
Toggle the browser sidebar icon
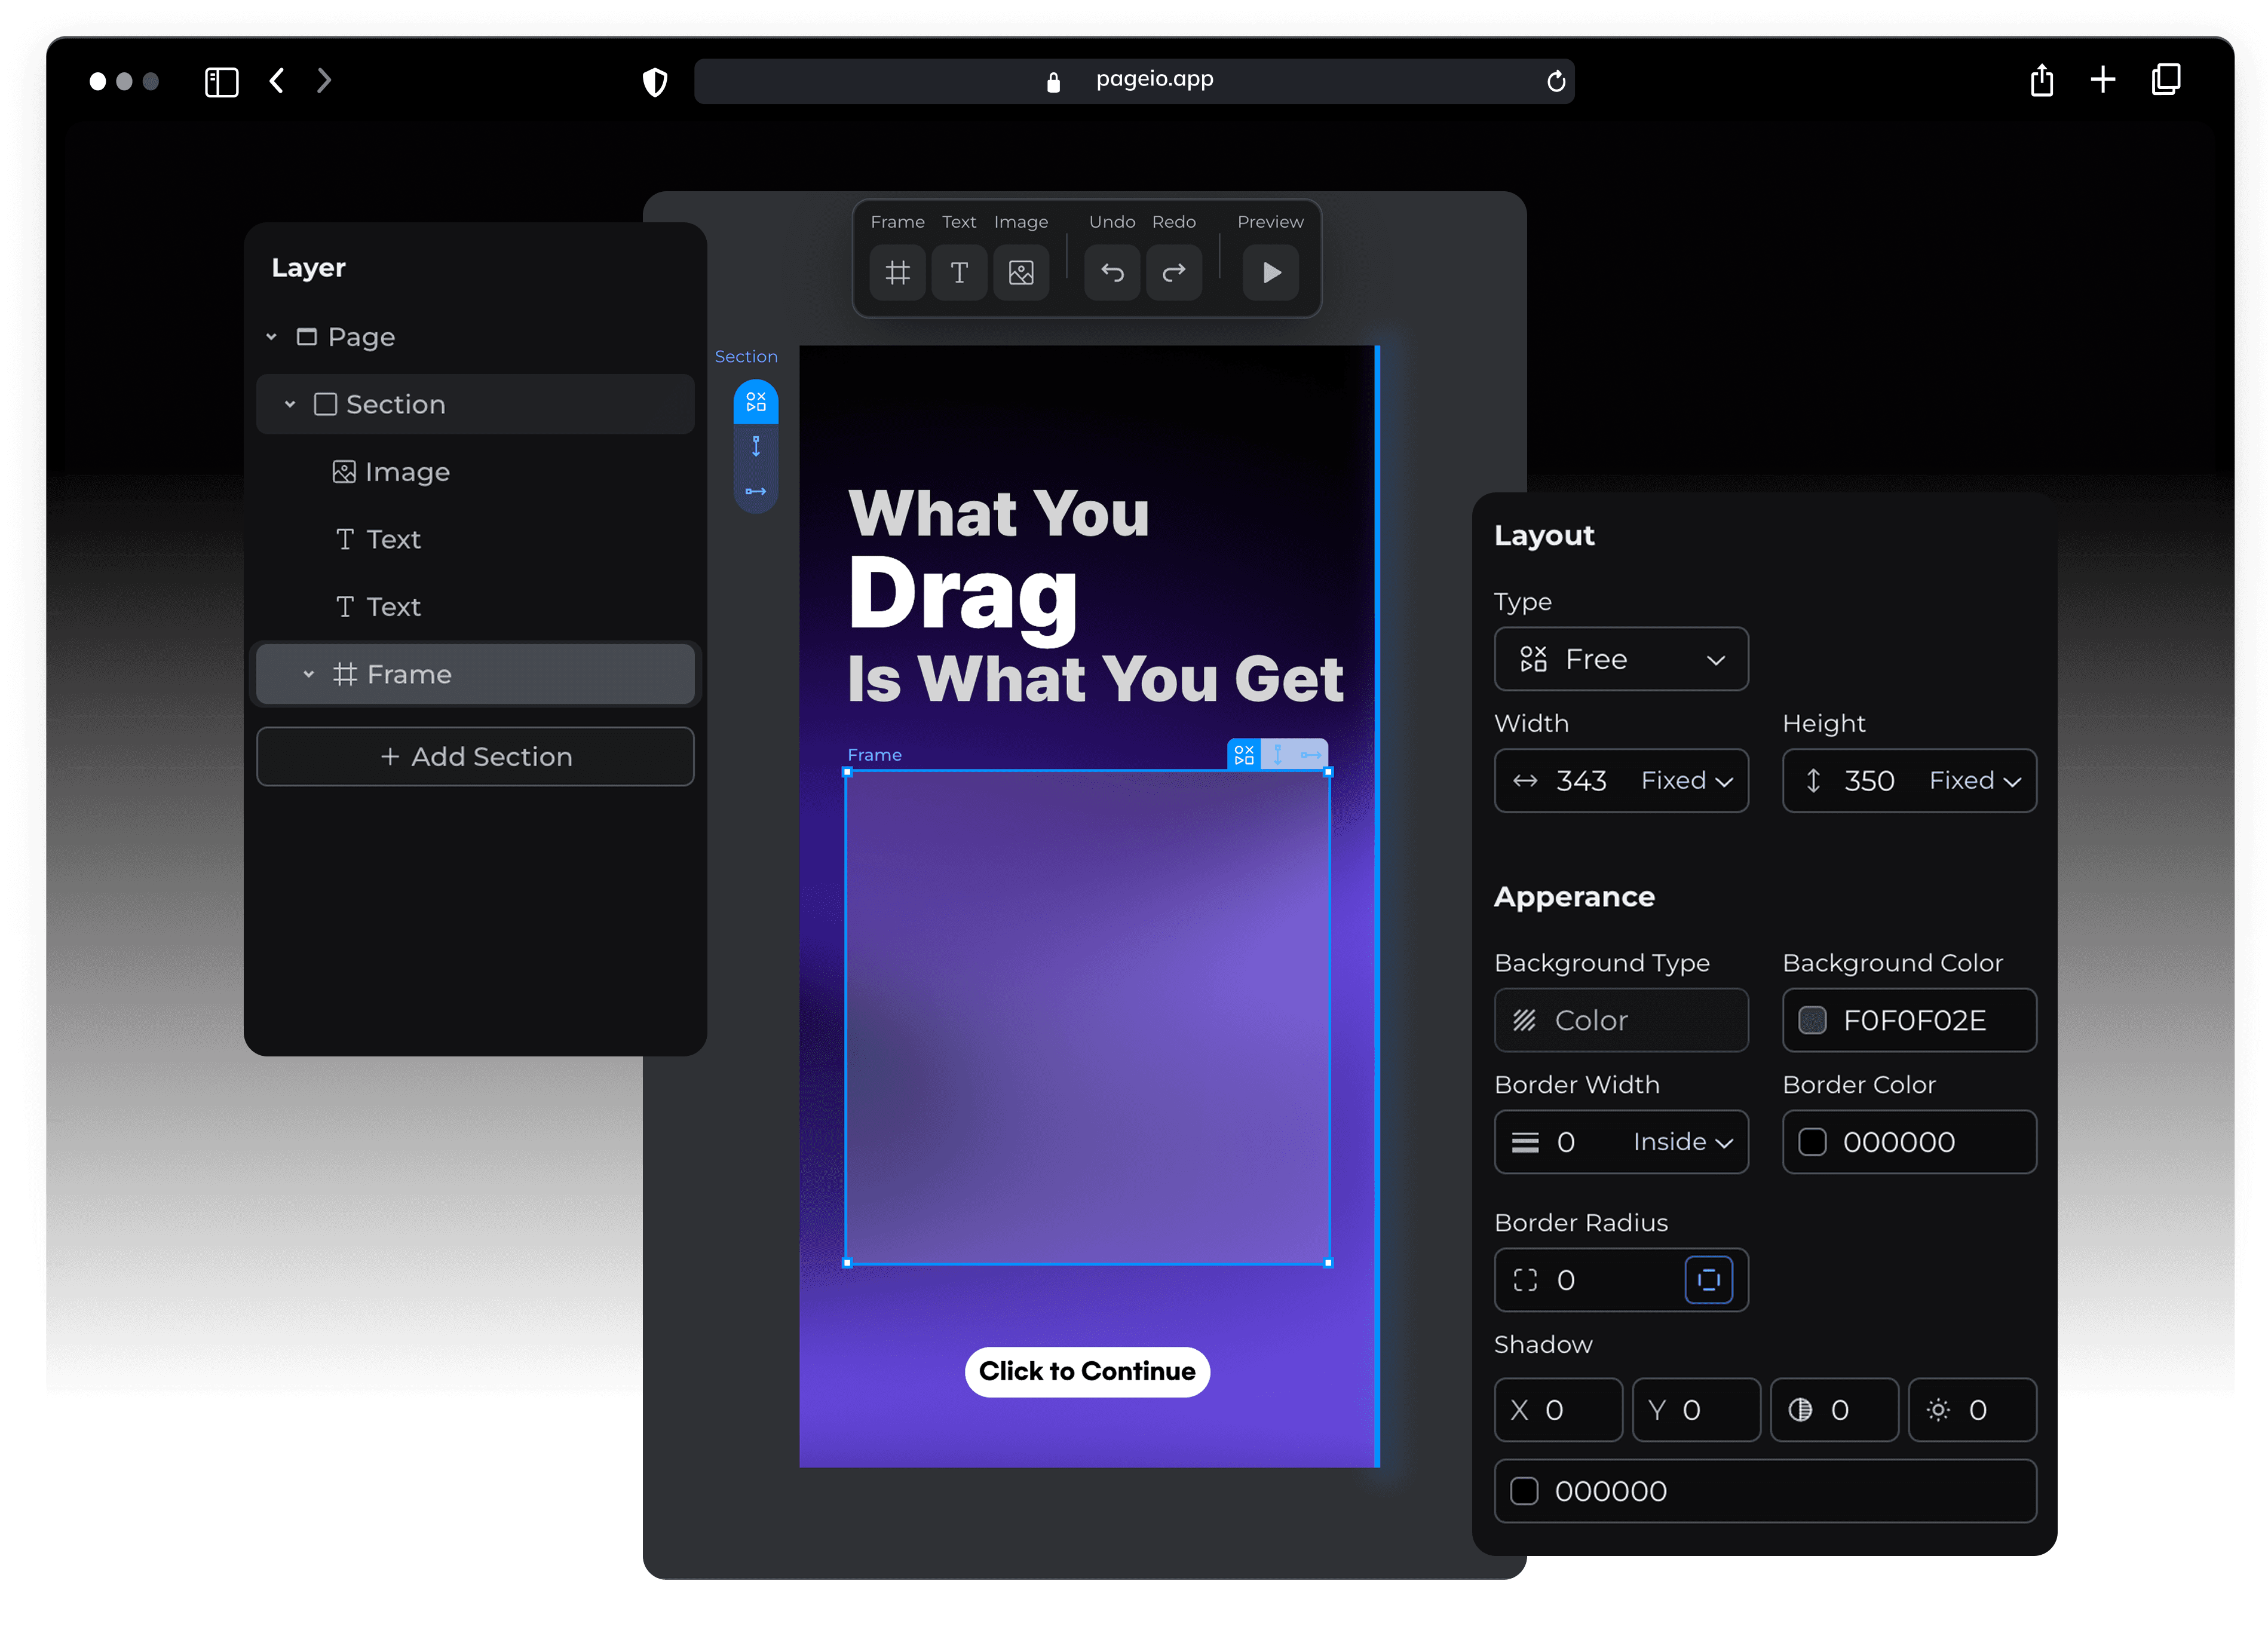pyautogui.click(x=221, y=81)
